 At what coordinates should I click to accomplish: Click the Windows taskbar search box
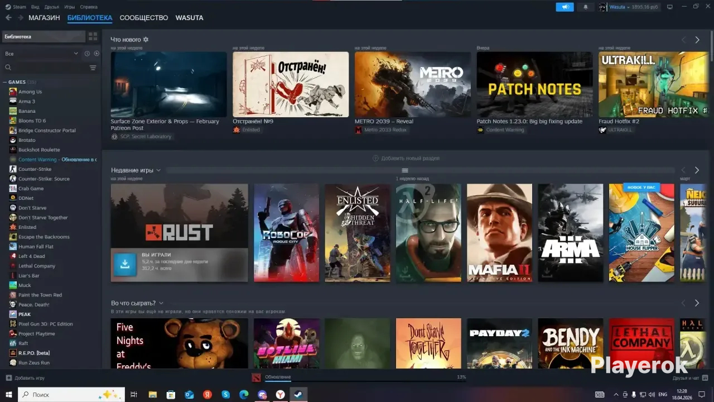pos(72,395)
